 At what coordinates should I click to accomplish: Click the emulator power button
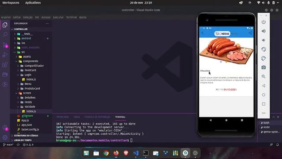pos(263,22)
